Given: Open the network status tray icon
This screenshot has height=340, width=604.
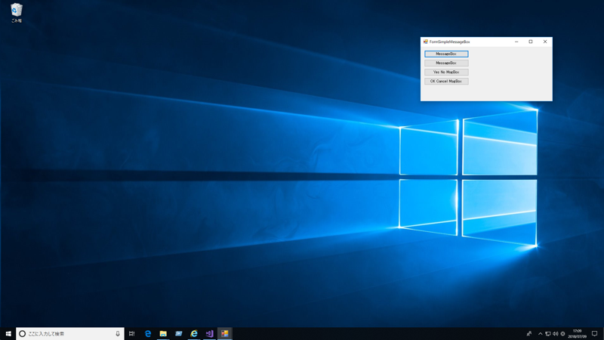Looking at the screenshot, I should [548, 334].
